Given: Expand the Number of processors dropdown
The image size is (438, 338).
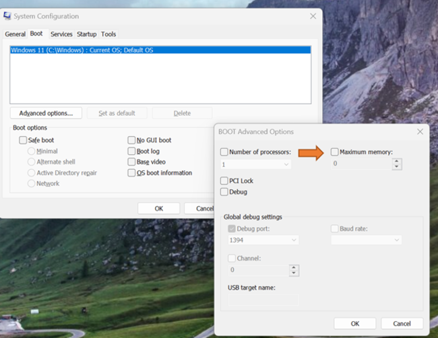Looking at the screenshot, I should pos(286,164).
